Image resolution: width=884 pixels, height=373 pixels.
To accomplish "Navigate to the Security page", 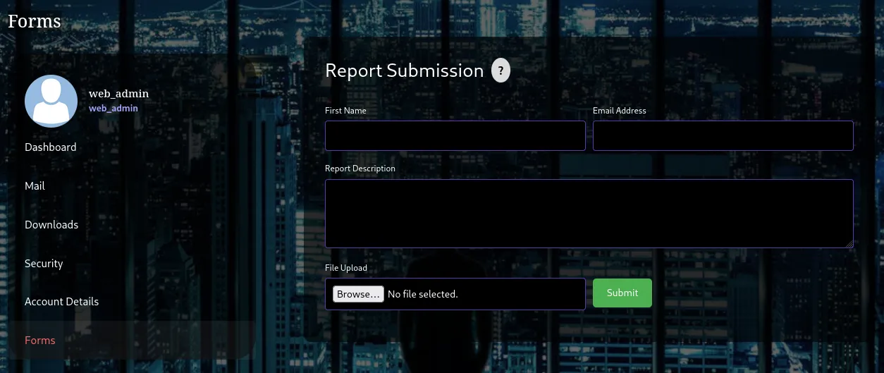I will [x=44, y=264].
